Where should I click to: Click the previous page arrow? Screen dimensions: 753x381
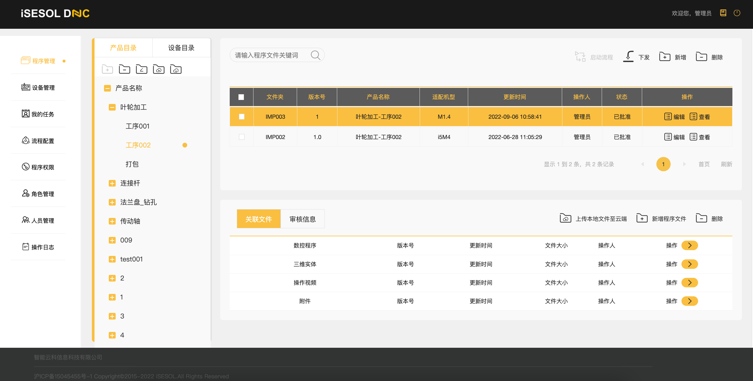643,164
